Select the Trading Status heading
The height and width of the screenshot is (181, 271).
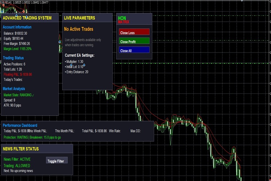coord(13,58)
